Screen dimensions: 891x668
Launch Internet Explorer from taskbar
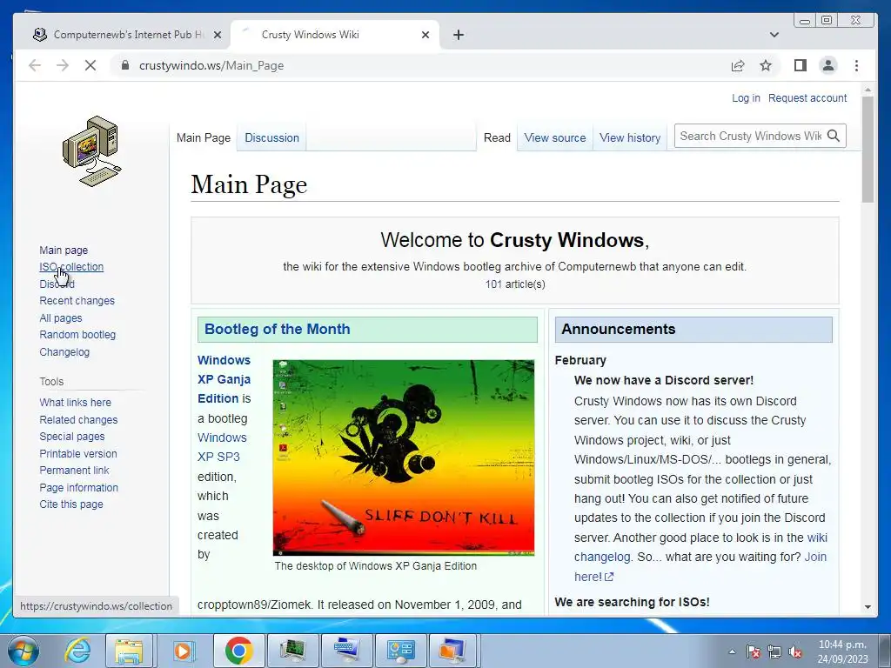[x=77, y=651]
